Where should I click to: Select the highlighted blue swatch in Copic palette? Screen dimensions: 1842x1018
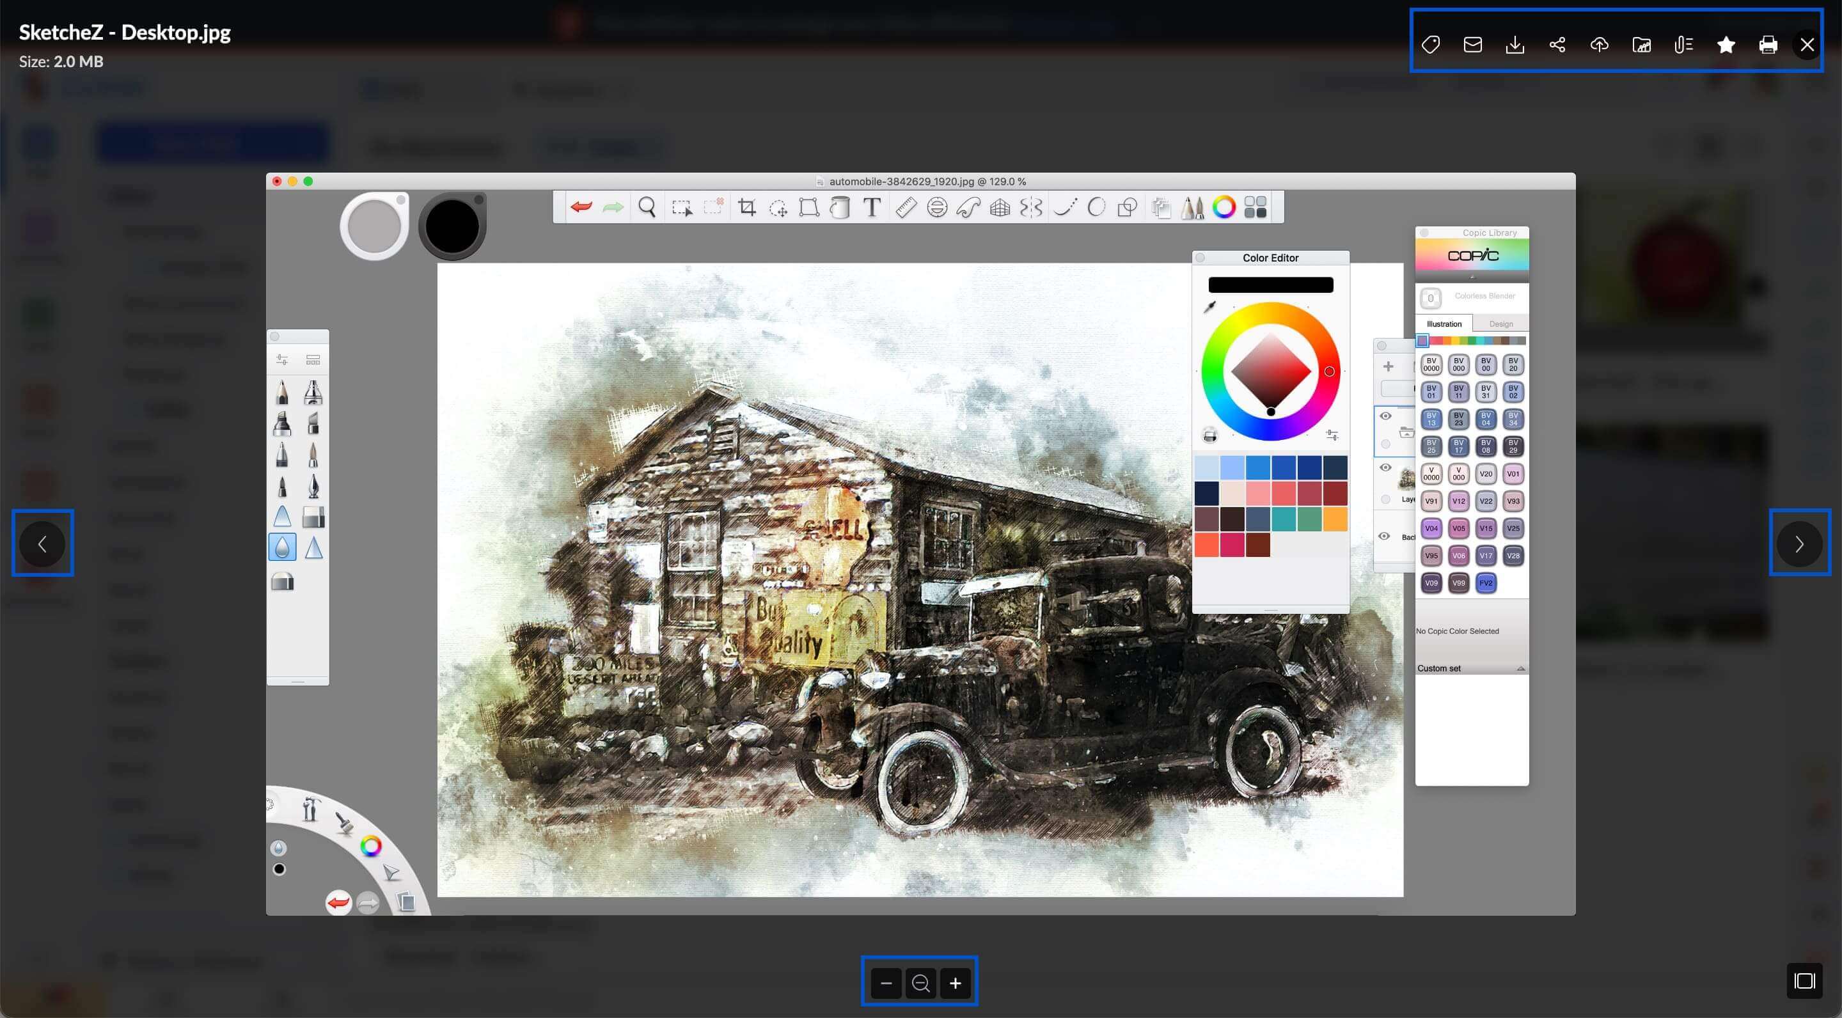pyautogui.click(x=1422, y=341)
